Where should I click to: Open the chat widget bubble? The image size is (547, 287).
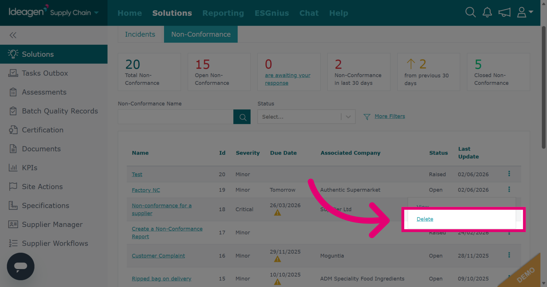click(21, 266)
